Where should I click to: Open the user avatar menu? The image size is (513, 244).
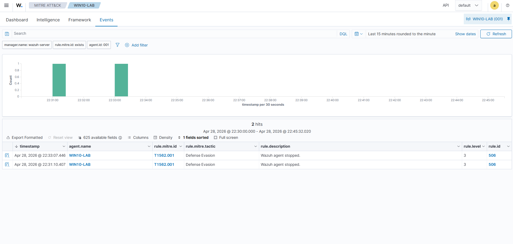coord(494,5)
